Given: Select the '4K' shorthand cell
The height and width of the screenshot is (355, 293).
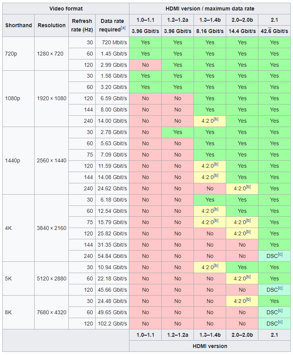Looking at the screenshot, I should [x=19, y=228].
